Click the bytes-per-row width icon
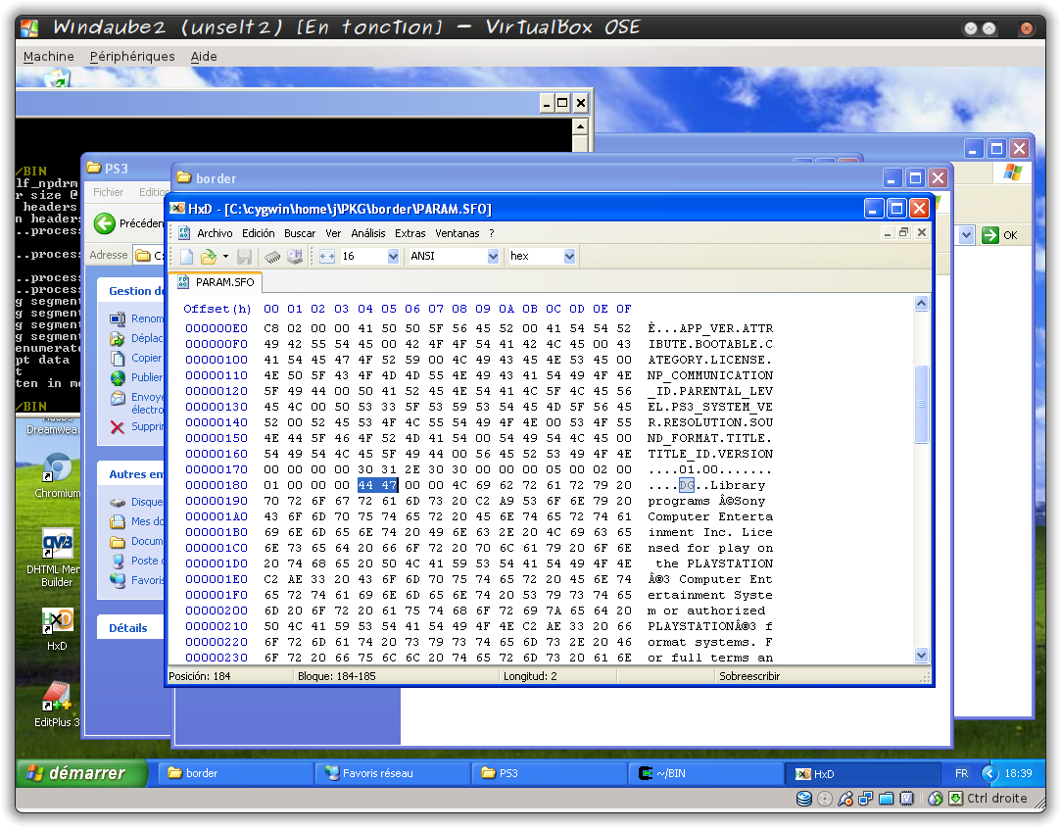The height and width of the screenshot is (831, 1061). point(327,257)
